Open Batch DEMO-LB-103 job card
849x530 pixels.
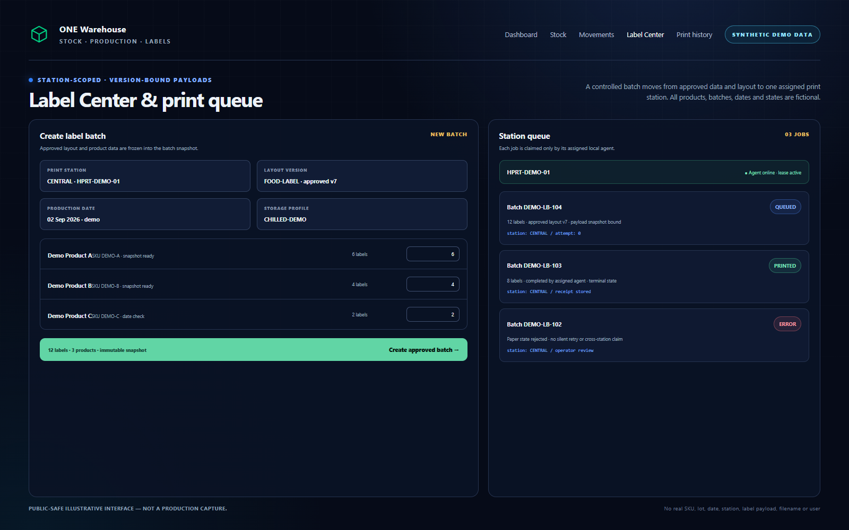pos(654,277)
